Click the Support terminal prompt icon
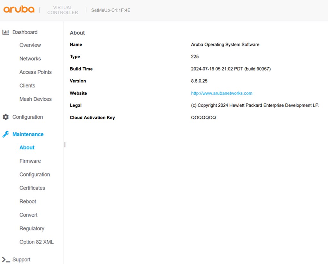Screen dimensions: 328x264 coord(6,260)
